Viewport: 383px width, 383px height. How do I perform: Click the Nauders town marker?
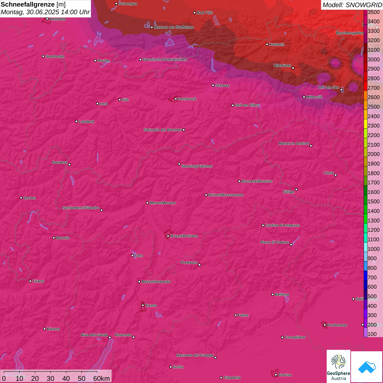(69, 165)
